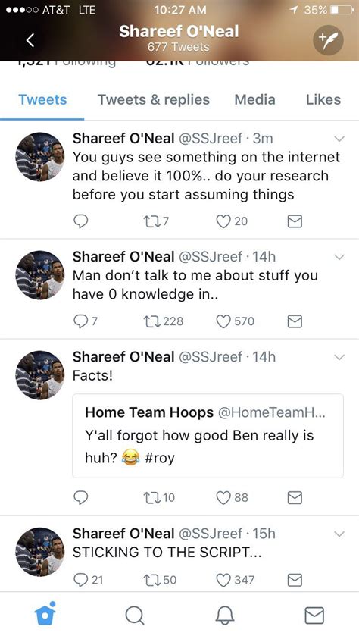359x639 pixels.
Task: Open quoted Home Team Hoops tweet
Action: pyautogui.click(x=208, y=435)
